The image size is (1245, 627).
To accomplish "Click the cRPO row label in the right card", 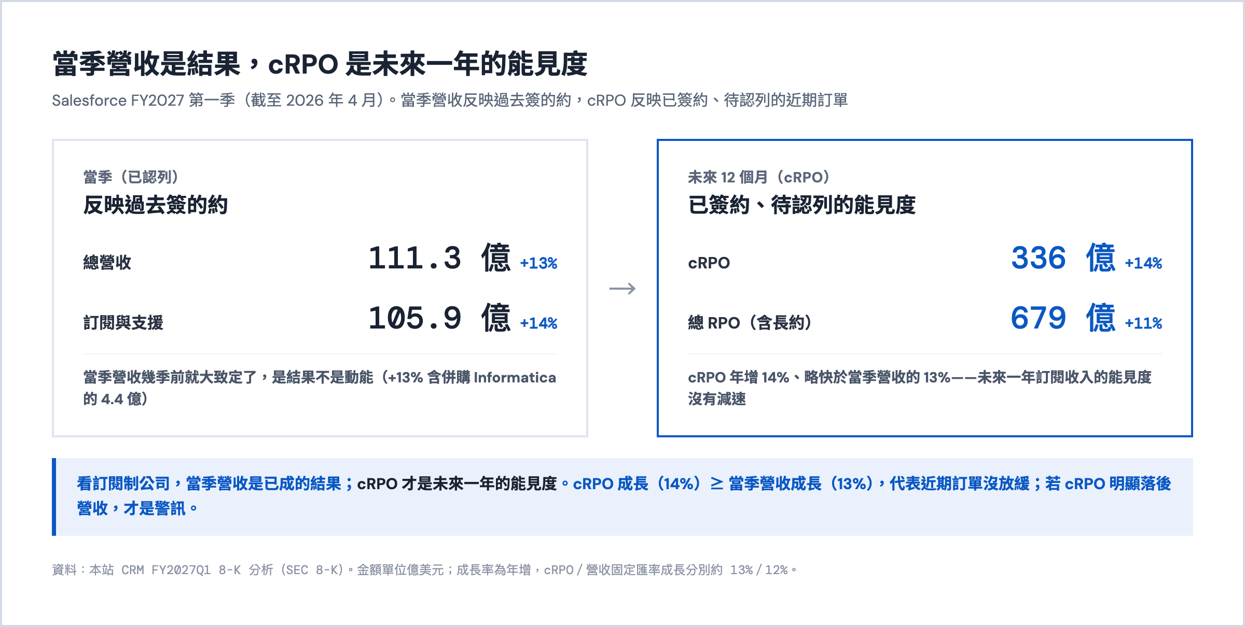I will point(709,263).
